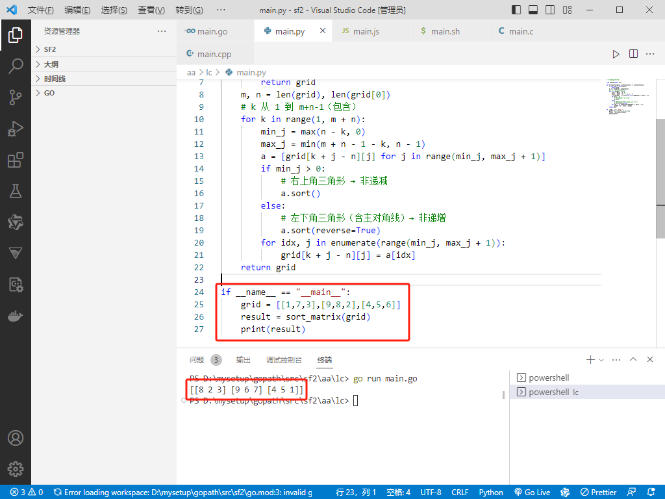Change language mode Python
665x499 pixels.
[491, 493]
